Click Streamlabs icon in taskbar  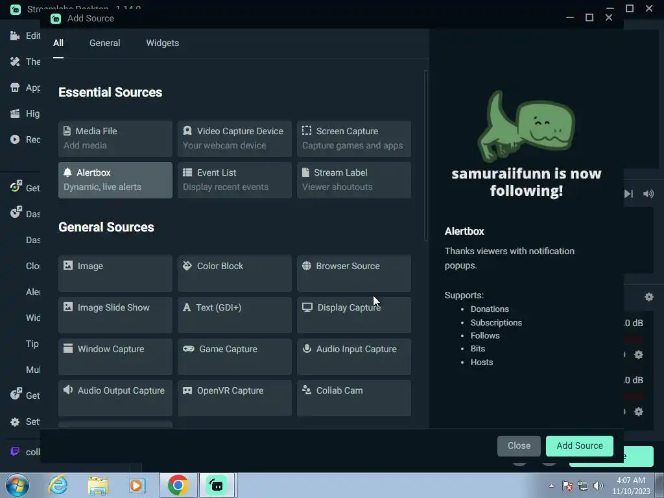coord(217,485)
